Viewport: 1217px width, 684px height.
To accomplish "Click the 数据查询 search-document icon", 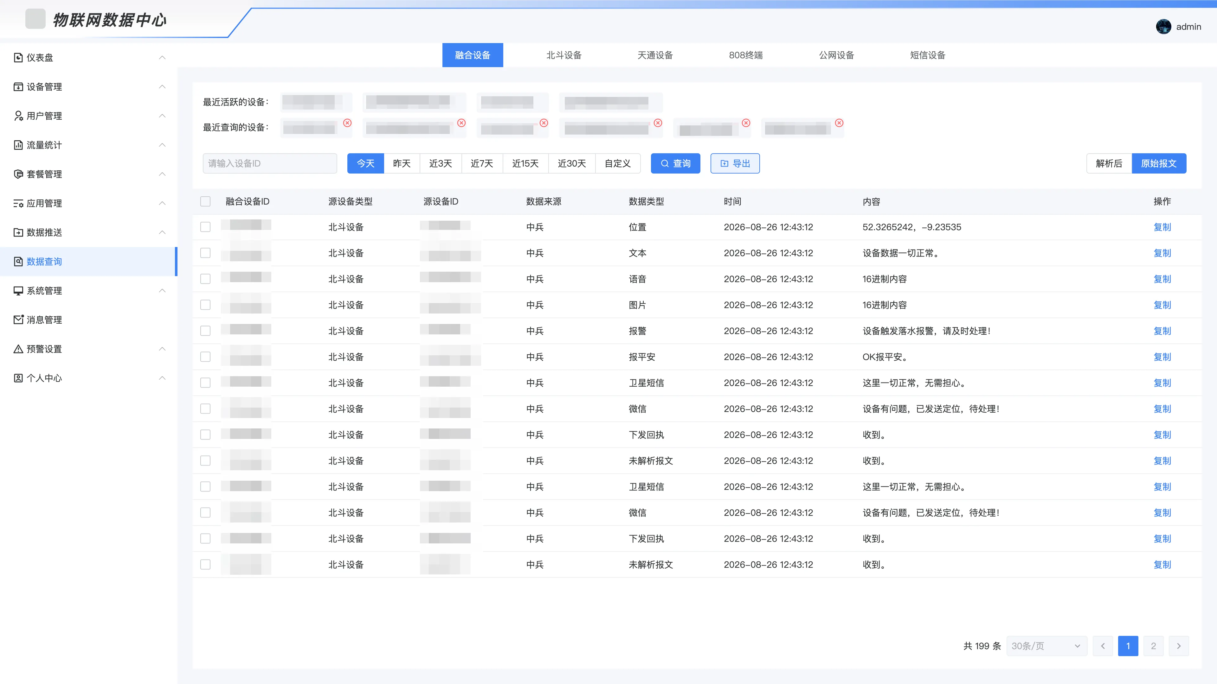I will coord(18,262).
